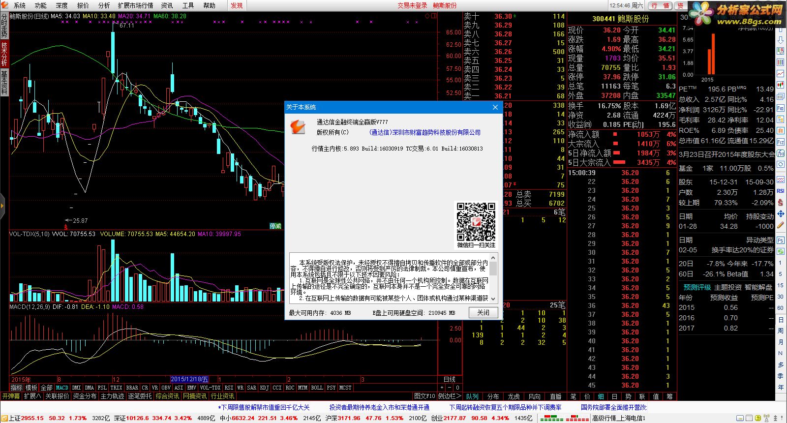Image resolution: width=787 pixels, height=423 pixels.
Task: Open the trend line chart icon
Action: point(781,73)
